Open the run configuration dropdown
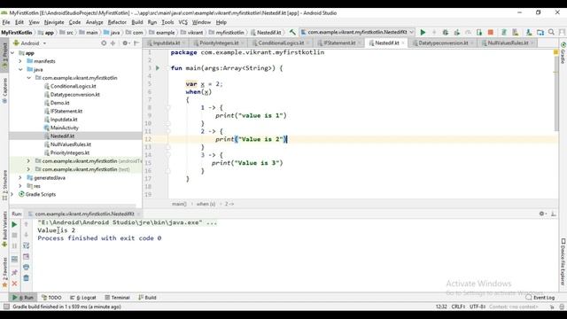 click(x=357, y=32)
